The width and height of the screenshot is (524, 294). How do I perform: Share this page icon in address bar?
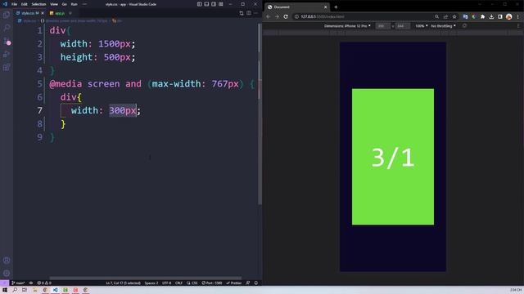click(x=445, y=16)
